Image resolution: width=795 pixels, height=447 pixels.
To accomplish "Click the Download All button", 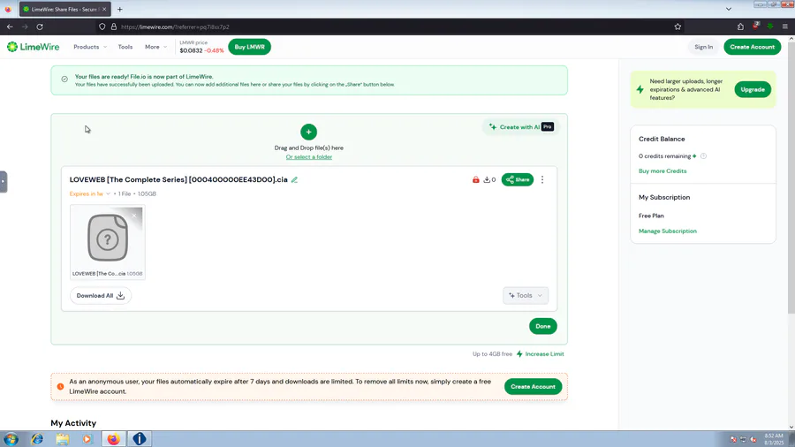I will pos(101,295).
